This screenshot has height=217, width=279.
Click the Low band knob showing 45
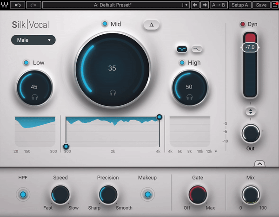tap(34, 88)
